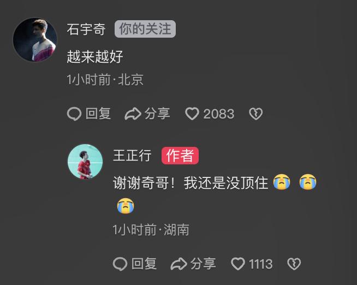Image resolution: width=357 pixels, height=285 pixels.
Task: Click the red 作者 badge
Action: [180, 156]
